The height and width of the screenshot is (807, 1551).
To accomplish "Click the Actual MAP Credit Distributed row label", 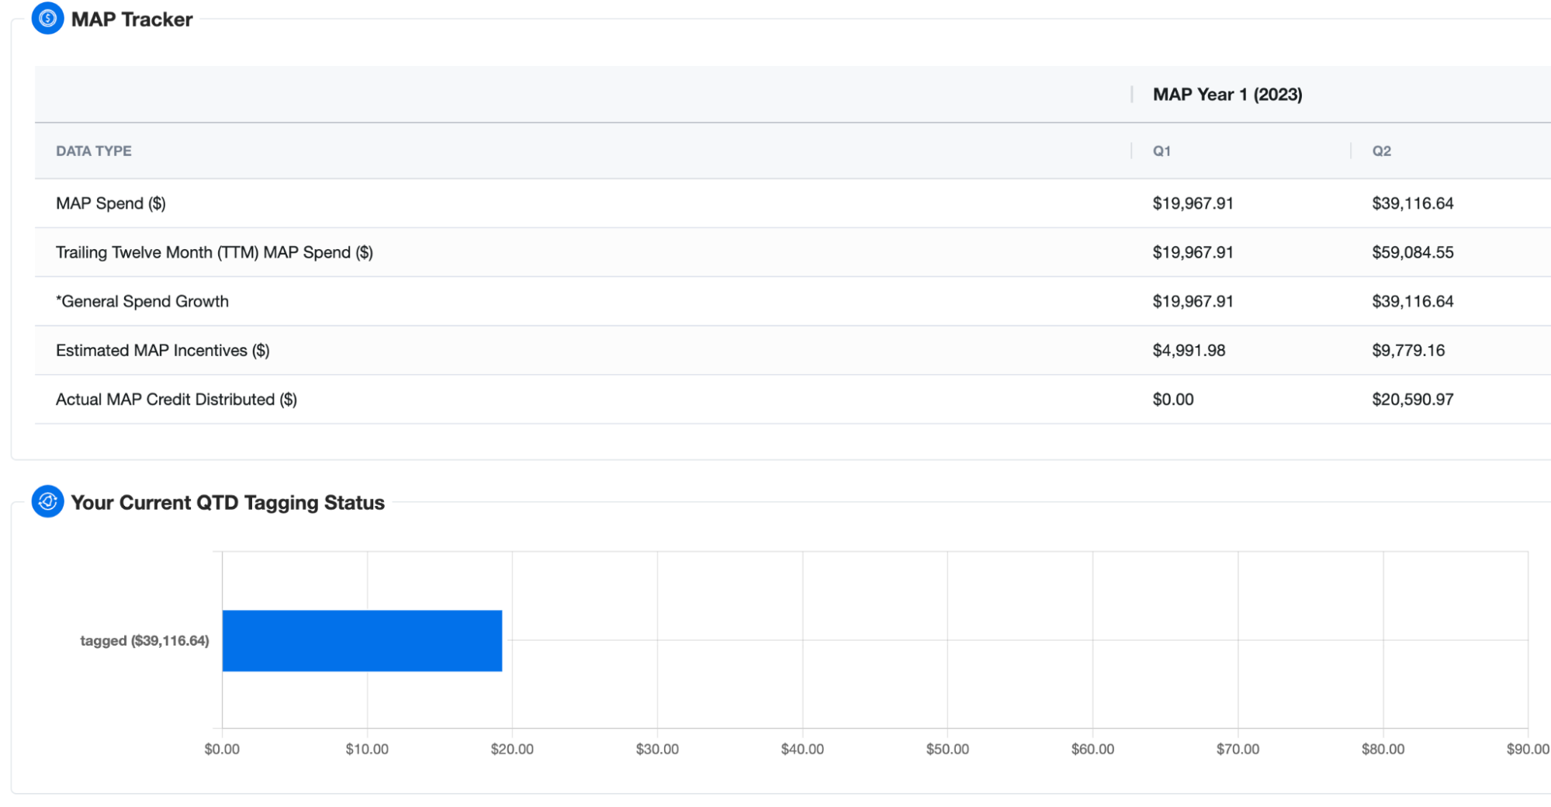I will click(176, 400).
